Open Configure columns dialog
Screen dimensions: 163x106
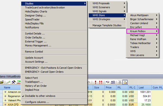click(x=54, y=102)
